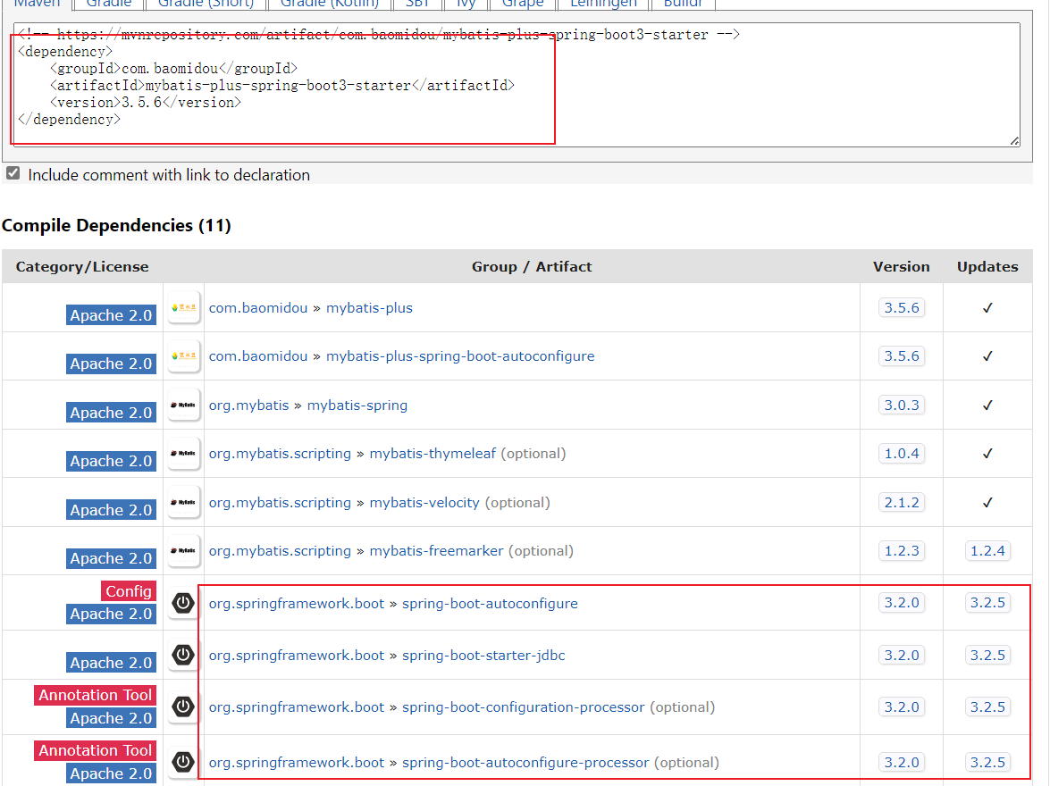
Task: Click the MyBatis Plus project icon
Action: [183, 307]
